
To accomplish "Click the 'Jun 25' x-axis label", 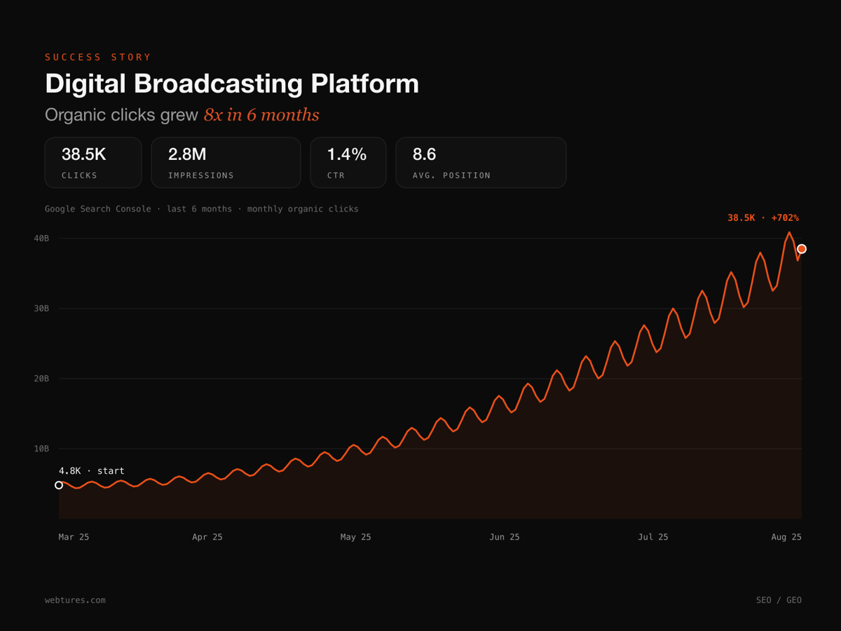I will 505,537.
